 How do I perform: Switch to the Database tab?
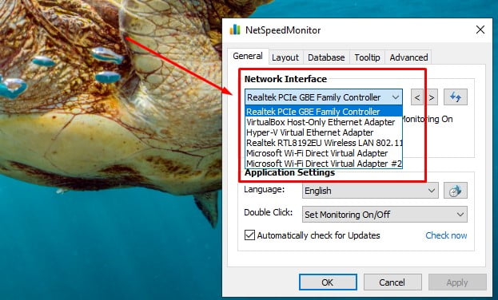(x=326, y=57)
